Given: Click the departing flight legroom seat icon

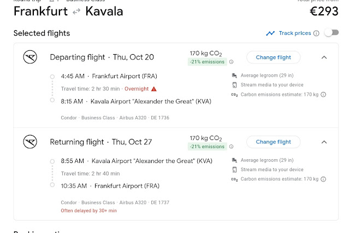Looking at the screenshot, I should [x=234, y=75].
